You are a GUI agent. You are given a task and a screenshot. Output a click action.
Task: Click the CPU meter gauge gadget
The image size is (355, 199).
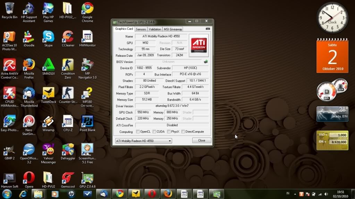click(327, 91)
